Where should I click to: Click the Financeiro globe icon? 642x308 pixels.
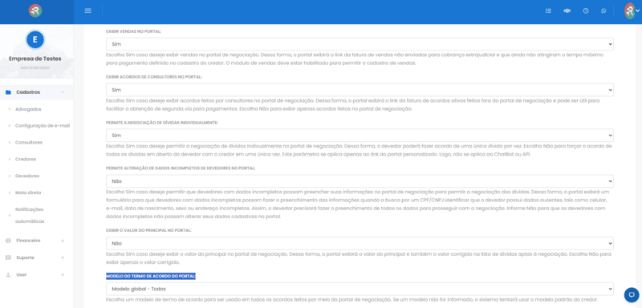(x=8, y=241)
